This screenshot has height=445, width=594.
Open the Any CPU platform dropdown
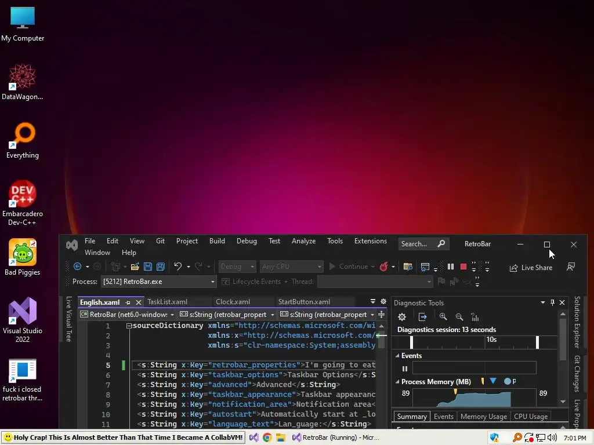[x=291, y=267]
